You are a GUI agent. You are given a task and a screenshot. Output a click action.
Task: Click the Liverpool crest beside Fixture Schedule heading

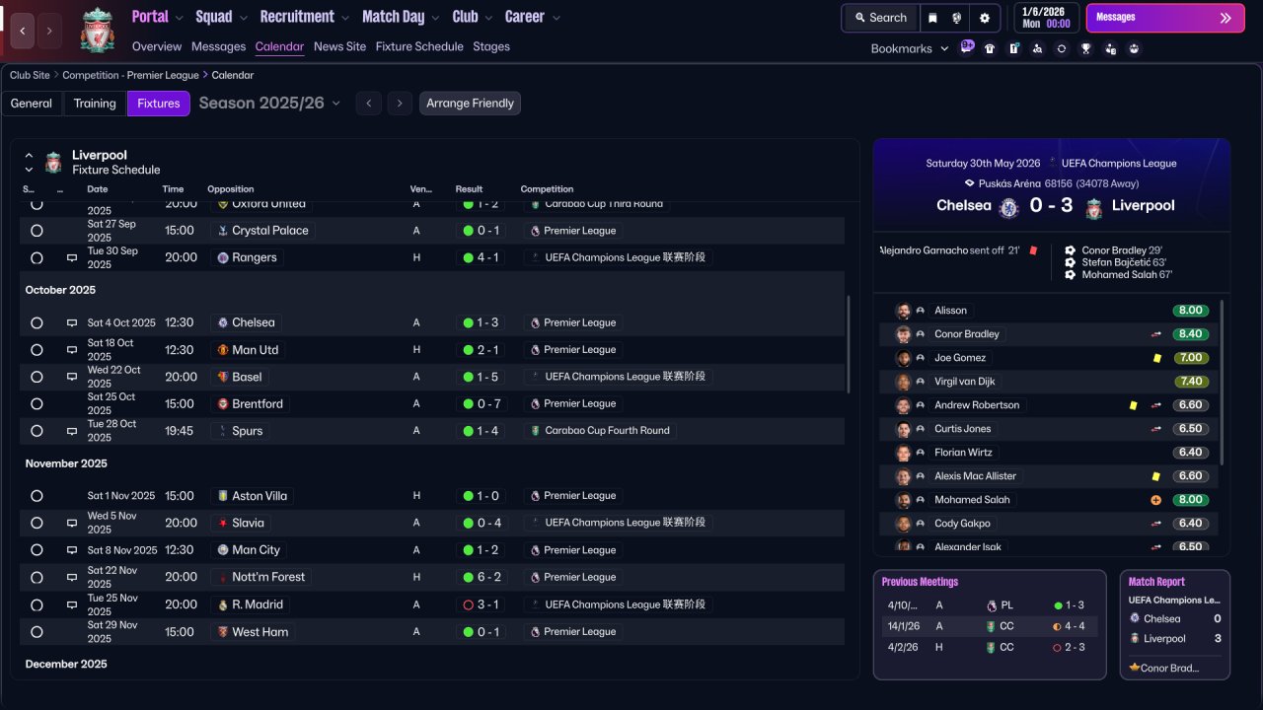(x=53, y=163)
